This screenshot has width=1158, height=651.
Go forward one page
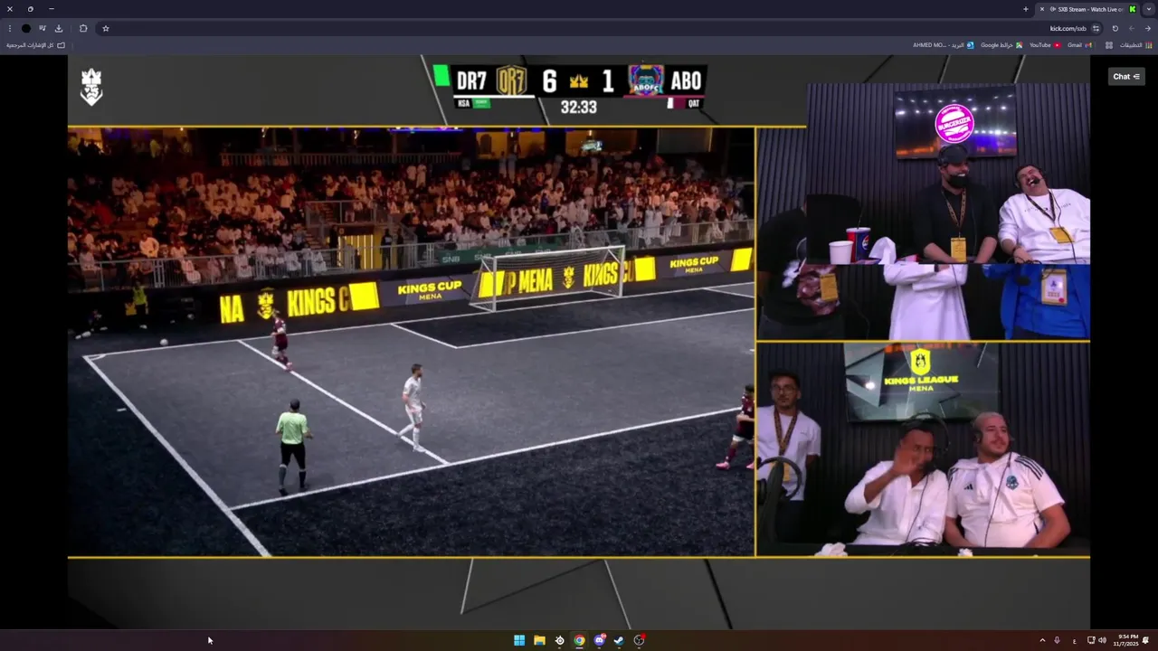pos(1131,28)
